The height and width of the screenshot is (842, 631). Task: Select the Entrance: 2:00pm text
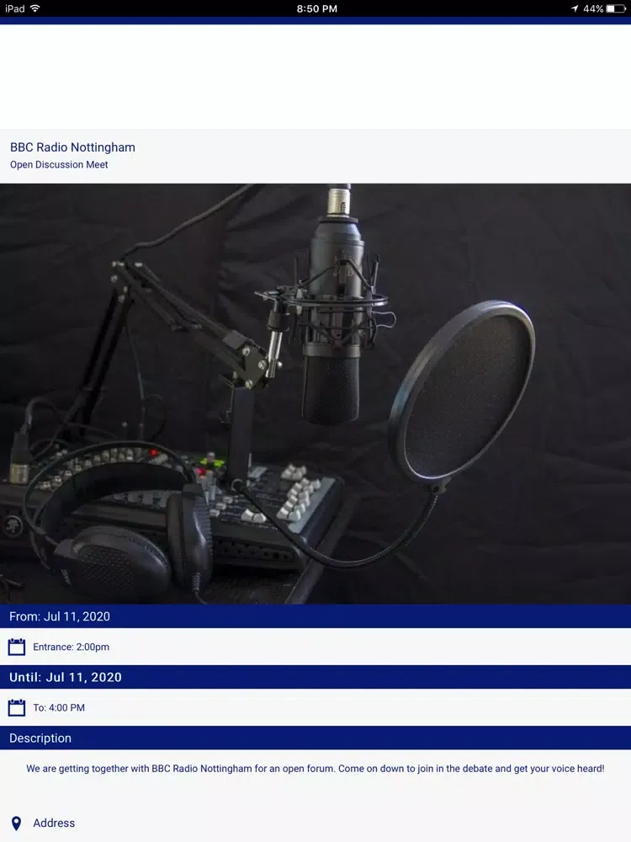coord(72,647)
